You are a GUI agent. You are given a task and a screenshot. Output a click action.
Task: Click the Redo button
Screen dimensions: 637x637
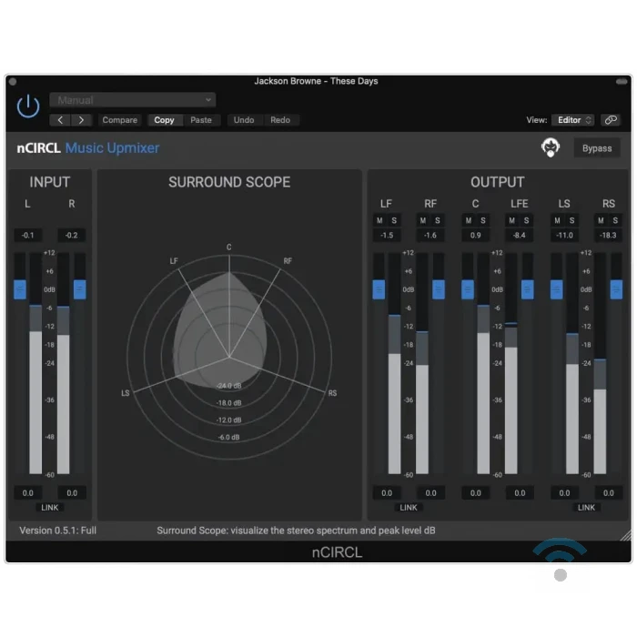pos(280,120)
